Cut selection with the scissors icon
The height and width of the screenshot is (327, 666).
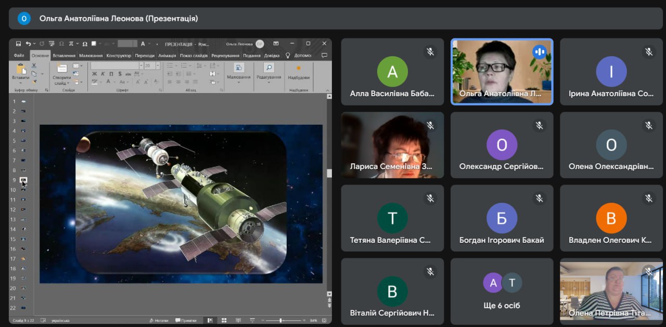click(x=34, y=66)
